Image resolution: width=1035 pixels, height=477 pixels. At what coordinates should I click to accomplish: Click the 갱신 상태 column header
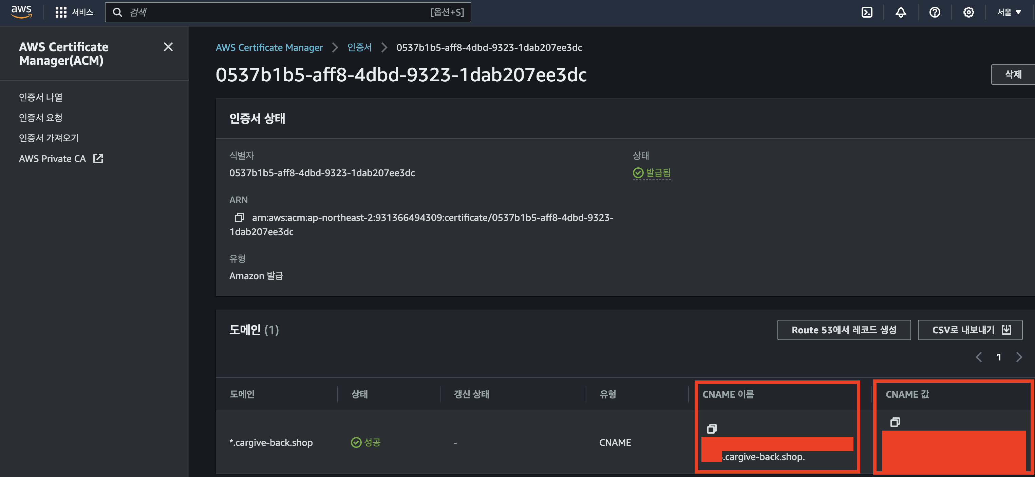pos(471,394)
